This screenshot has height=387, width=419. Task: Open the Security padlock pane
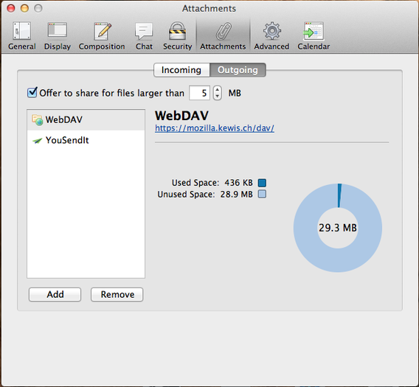[x=178, y=36]
